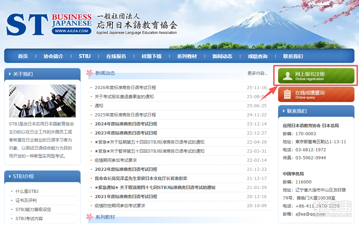This screenshot has width=359, height=225.
Task: Click the arrow icon beside 联系我们 panel header
Action: pos(283,111)
